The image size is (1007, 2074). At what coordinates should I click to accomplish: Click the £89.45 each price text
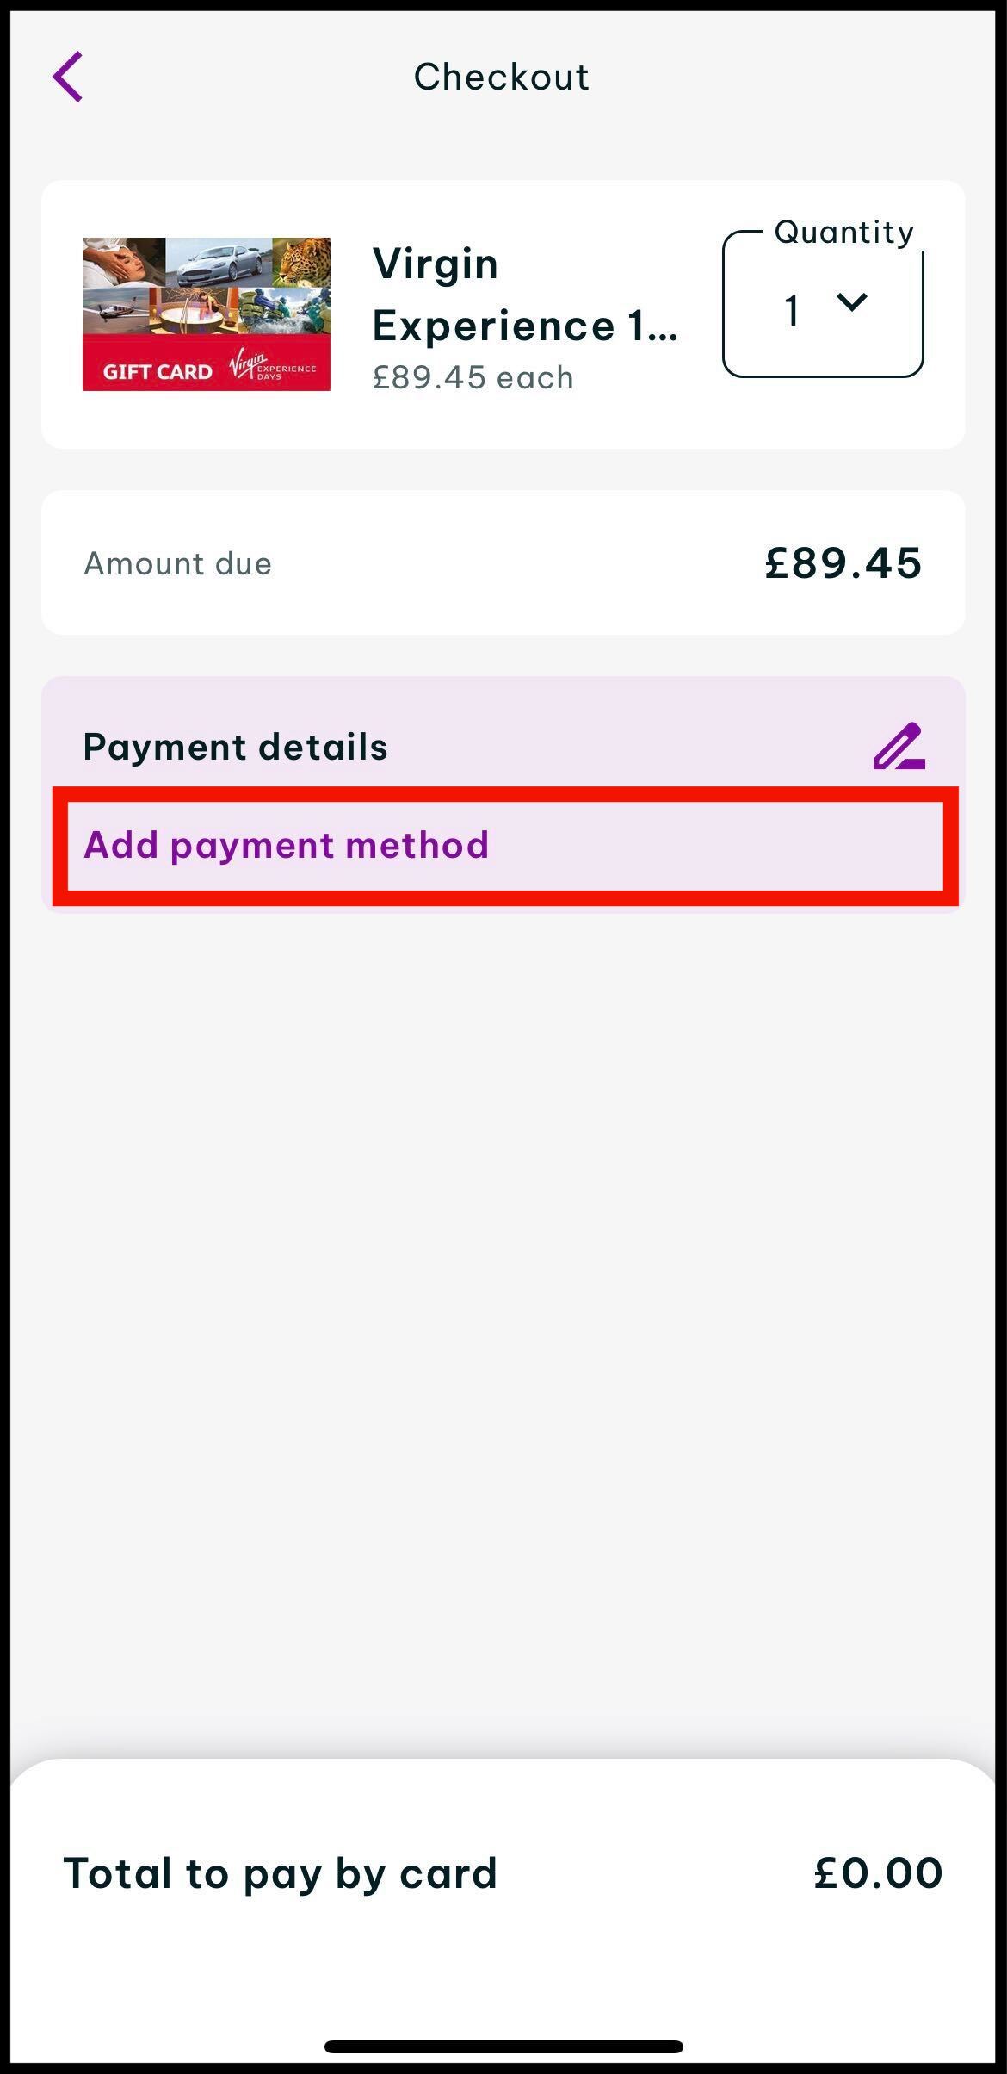pyautogui.click(x=473, y=378)
